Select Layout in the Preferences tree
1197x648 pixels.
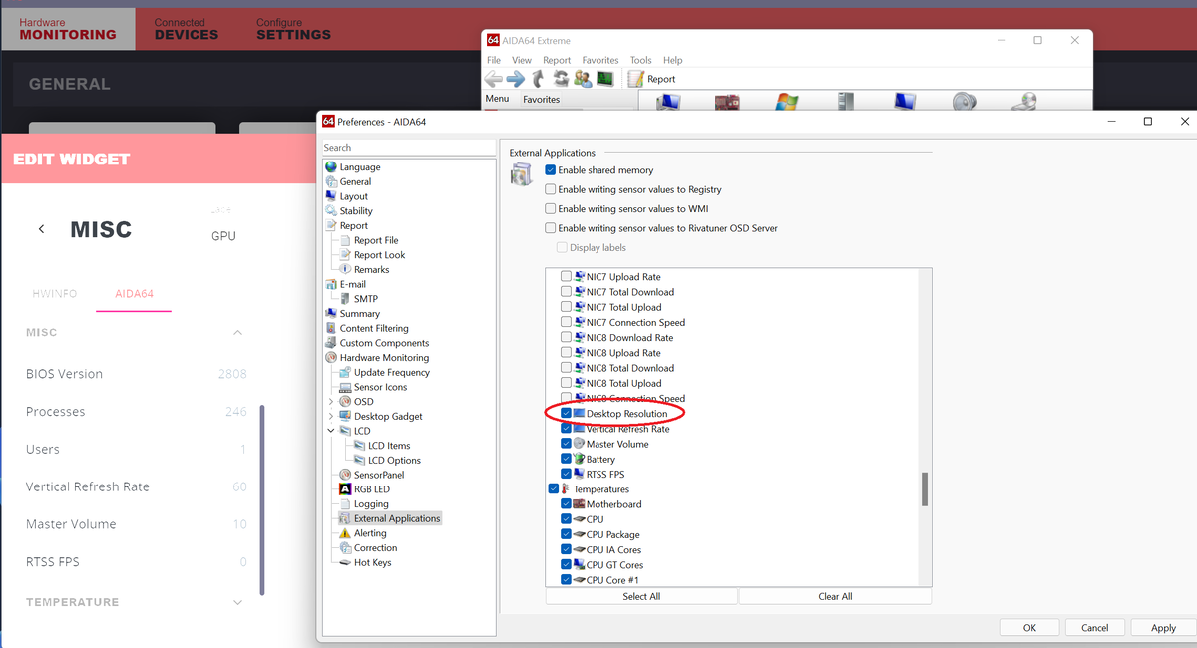[353, 196]
